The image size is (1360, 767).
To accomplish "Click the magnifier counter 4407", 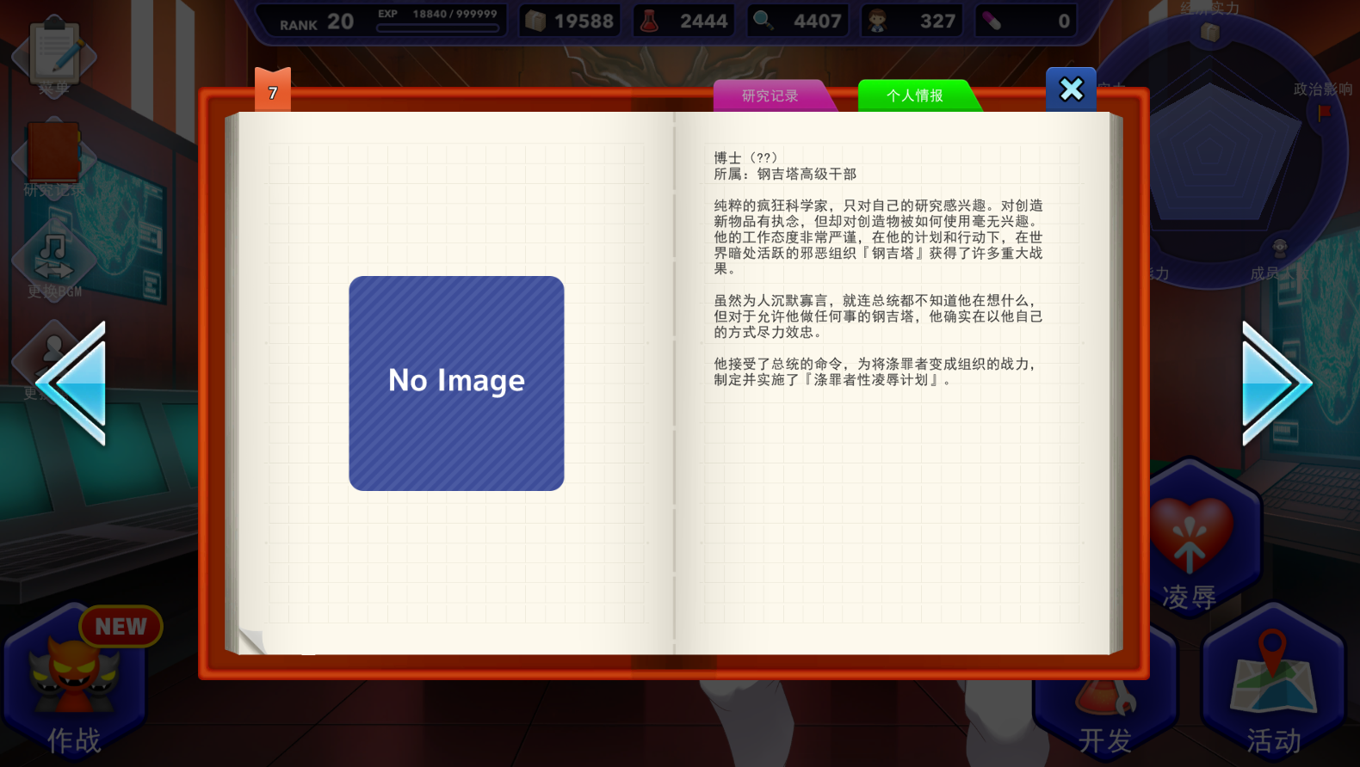I will click(x=799, y=21).
